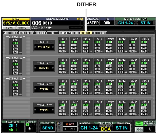This screenshot has height=133, width=157.
Task: Click the rotary knob icon beside MIX SECTION
Action: tap(59, 124)
